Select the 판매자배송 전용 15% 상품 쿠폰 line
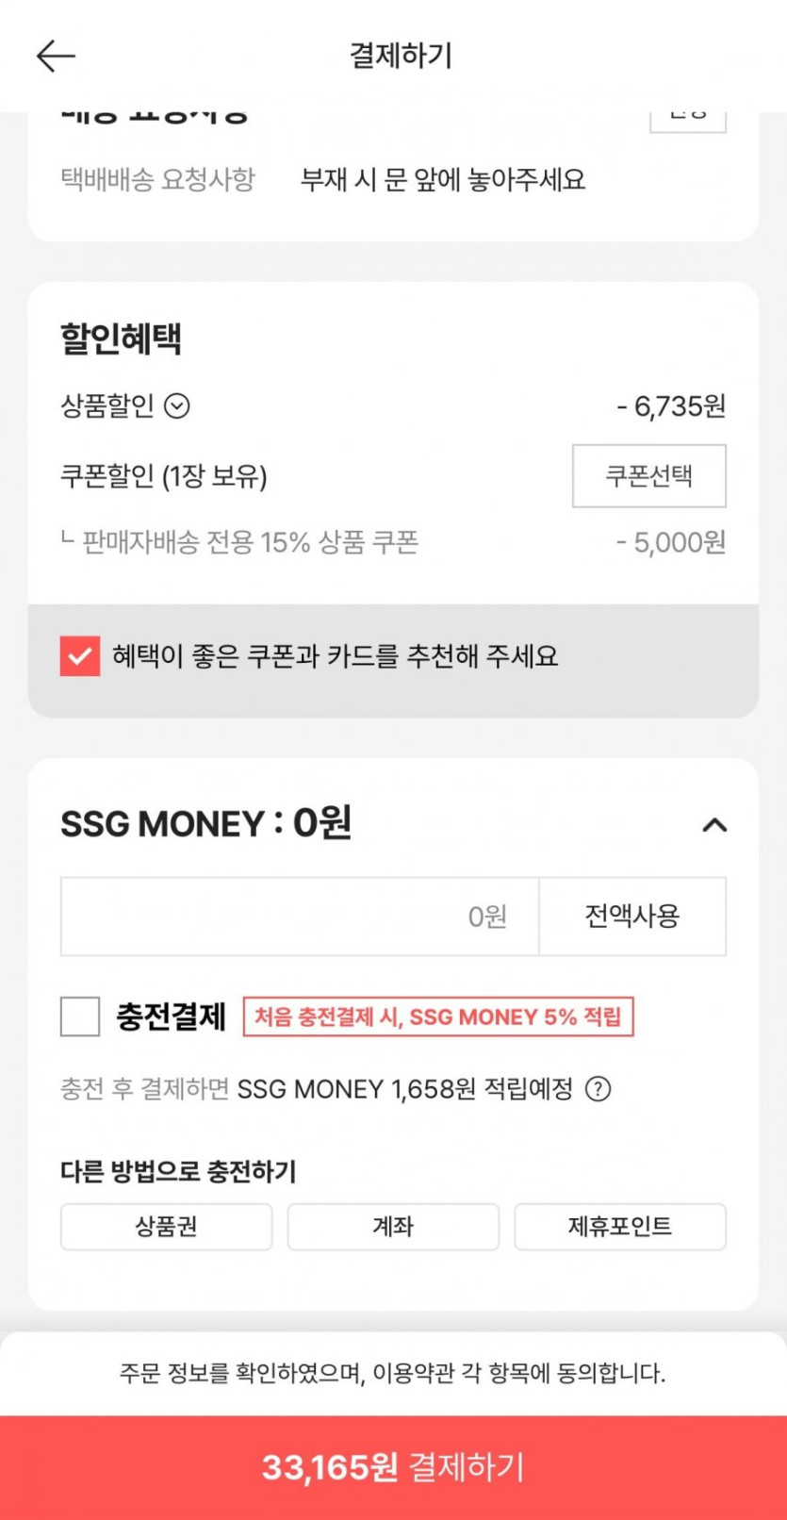This screenshot has height=1520, width=787. [250, 542]
